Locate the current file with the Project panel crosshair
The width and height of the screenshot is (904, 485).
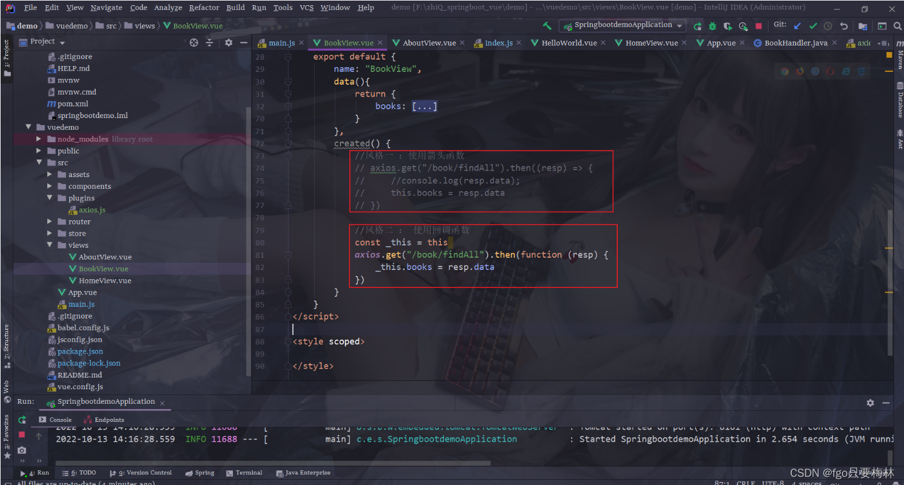194,43
